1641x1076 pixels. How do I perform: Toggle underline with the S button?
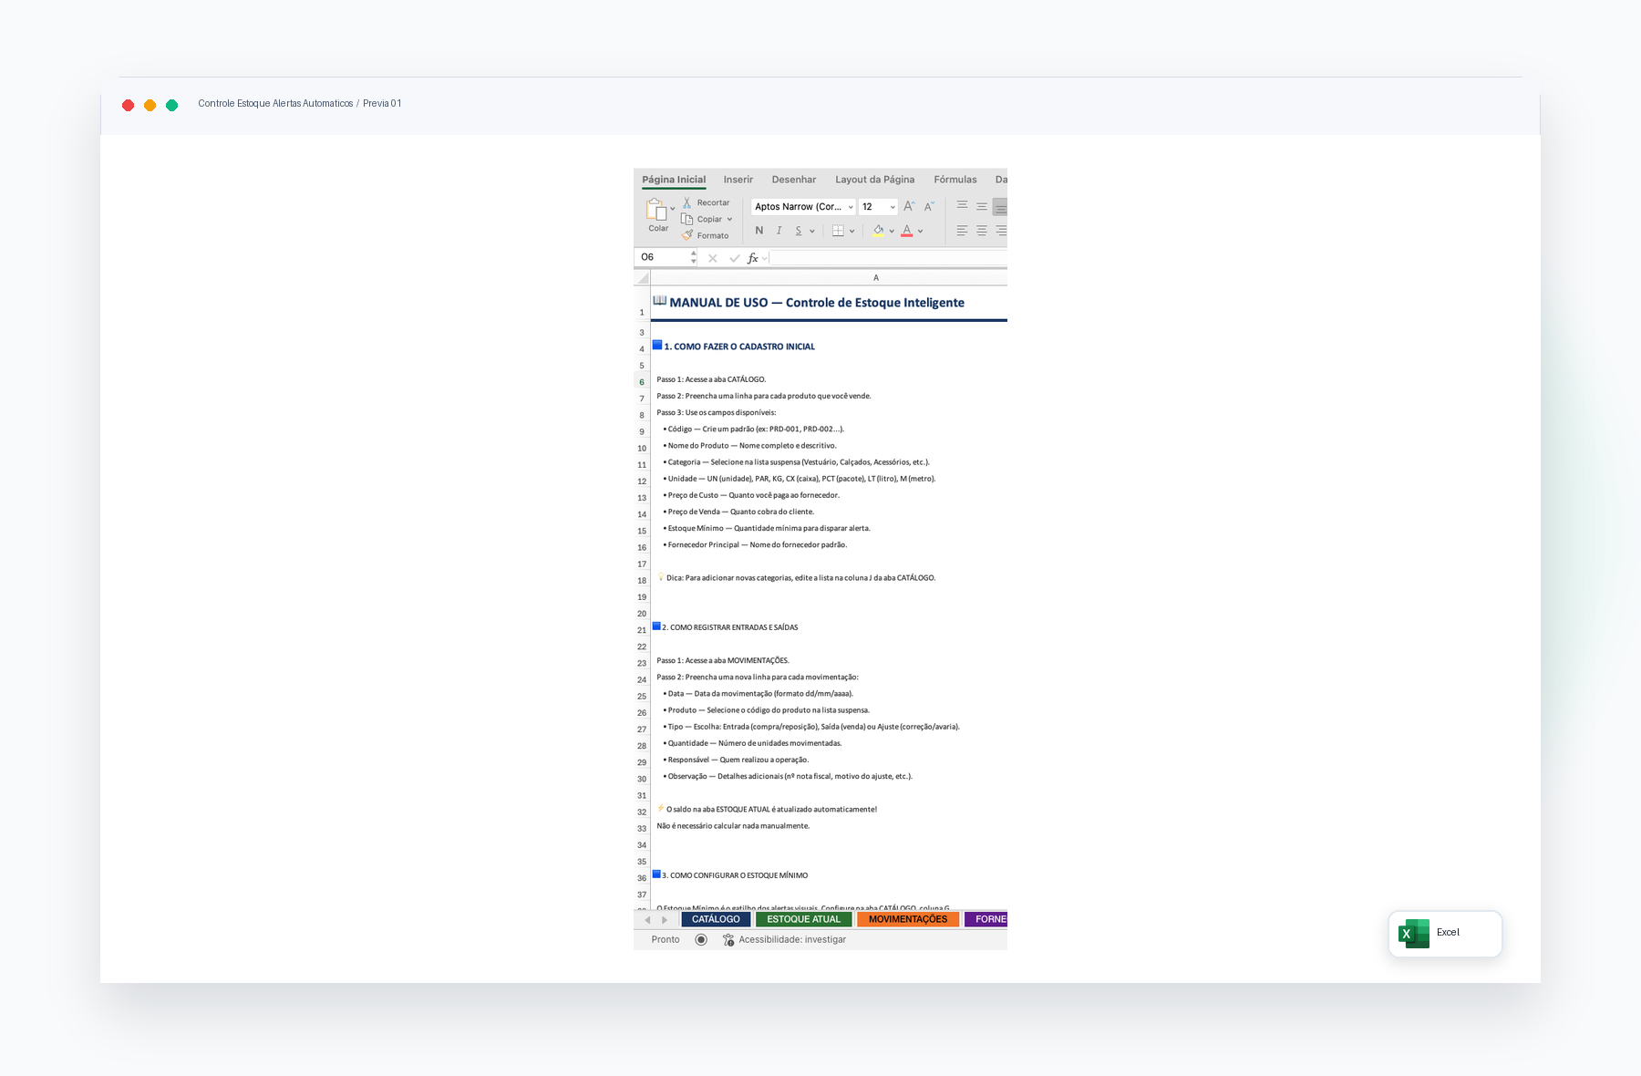[x=799, y=231]
